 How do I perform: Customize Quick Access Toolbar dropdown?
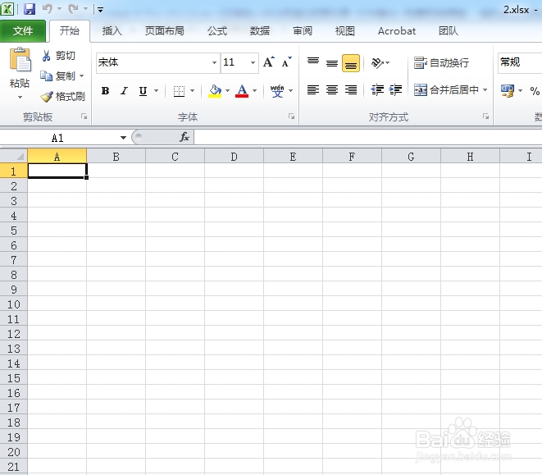[x=100, y=10]
